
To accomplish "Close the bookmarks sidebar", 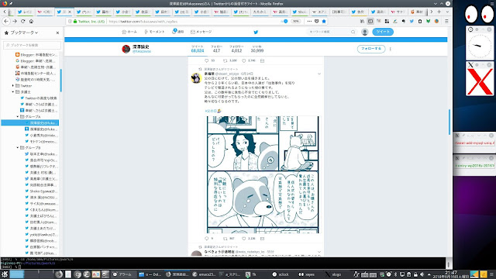I will pyautogui.click(x=57, y=33).
